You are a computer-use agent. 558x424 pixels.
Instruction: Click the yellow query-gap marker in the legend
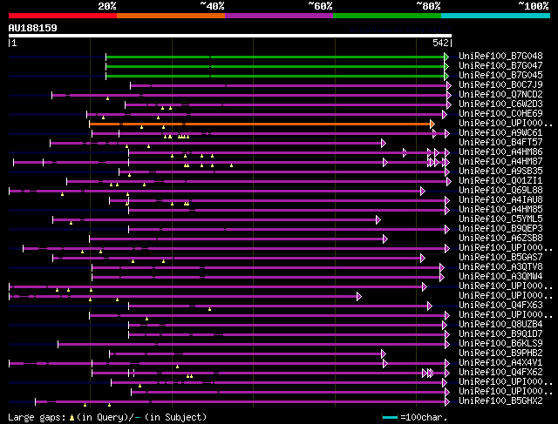(71, 418)
